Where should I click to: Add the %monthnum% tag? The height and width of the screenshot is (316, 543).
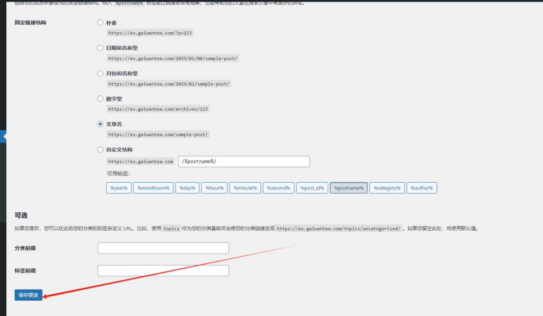(x=153, y=188)
